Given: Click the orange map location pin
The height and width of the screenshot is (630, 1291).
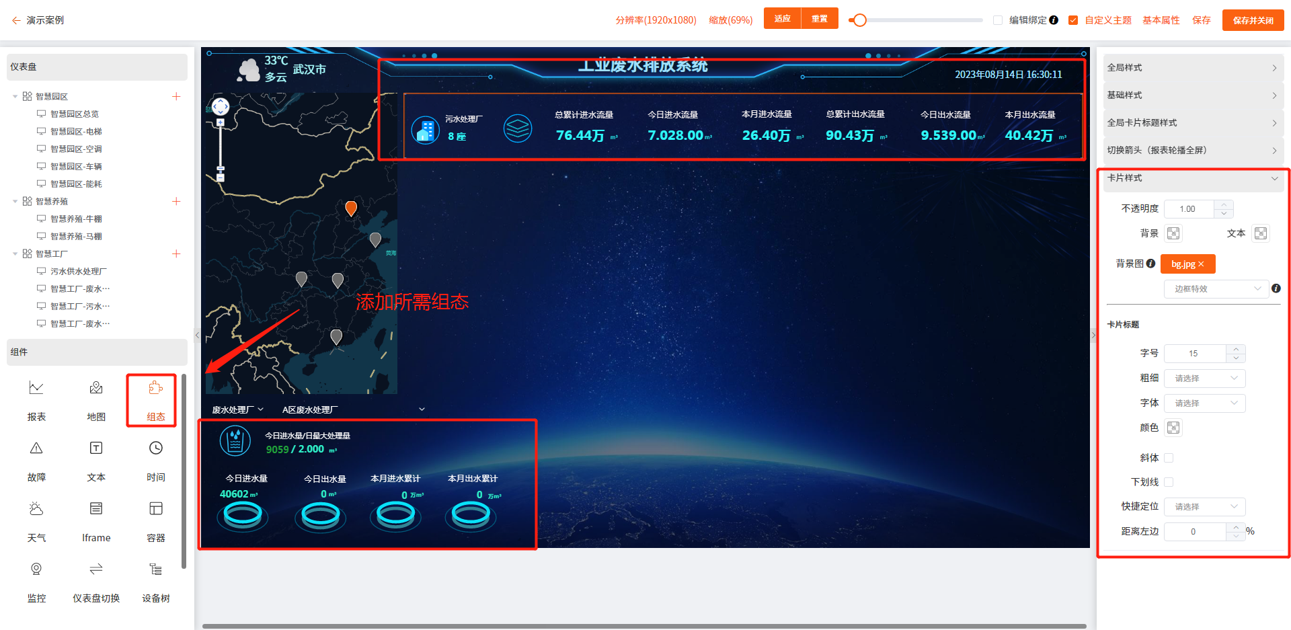Looking at the screenshot, I should tap(351, 208).
